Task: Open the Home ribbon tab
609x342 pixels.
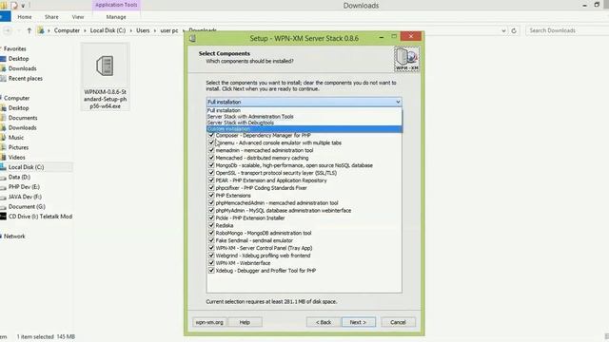Action: (25, 17)
